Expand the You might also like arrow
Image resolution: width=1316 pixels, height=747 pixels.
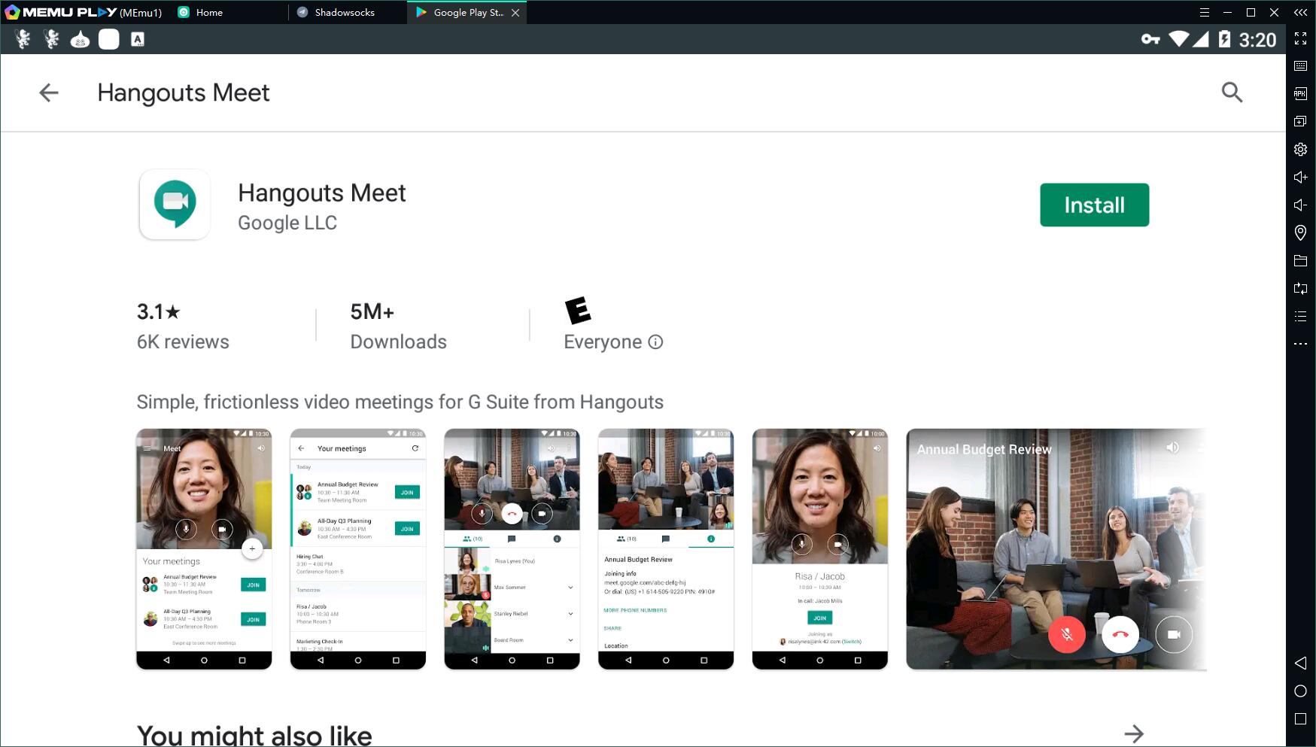1133,733
